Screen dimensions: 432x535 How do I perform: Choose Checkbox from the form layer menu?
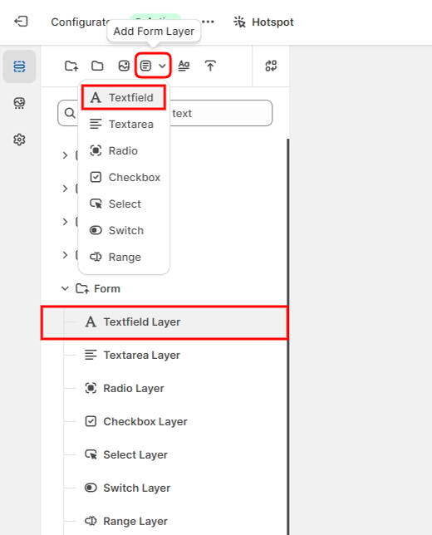[124, 178]
